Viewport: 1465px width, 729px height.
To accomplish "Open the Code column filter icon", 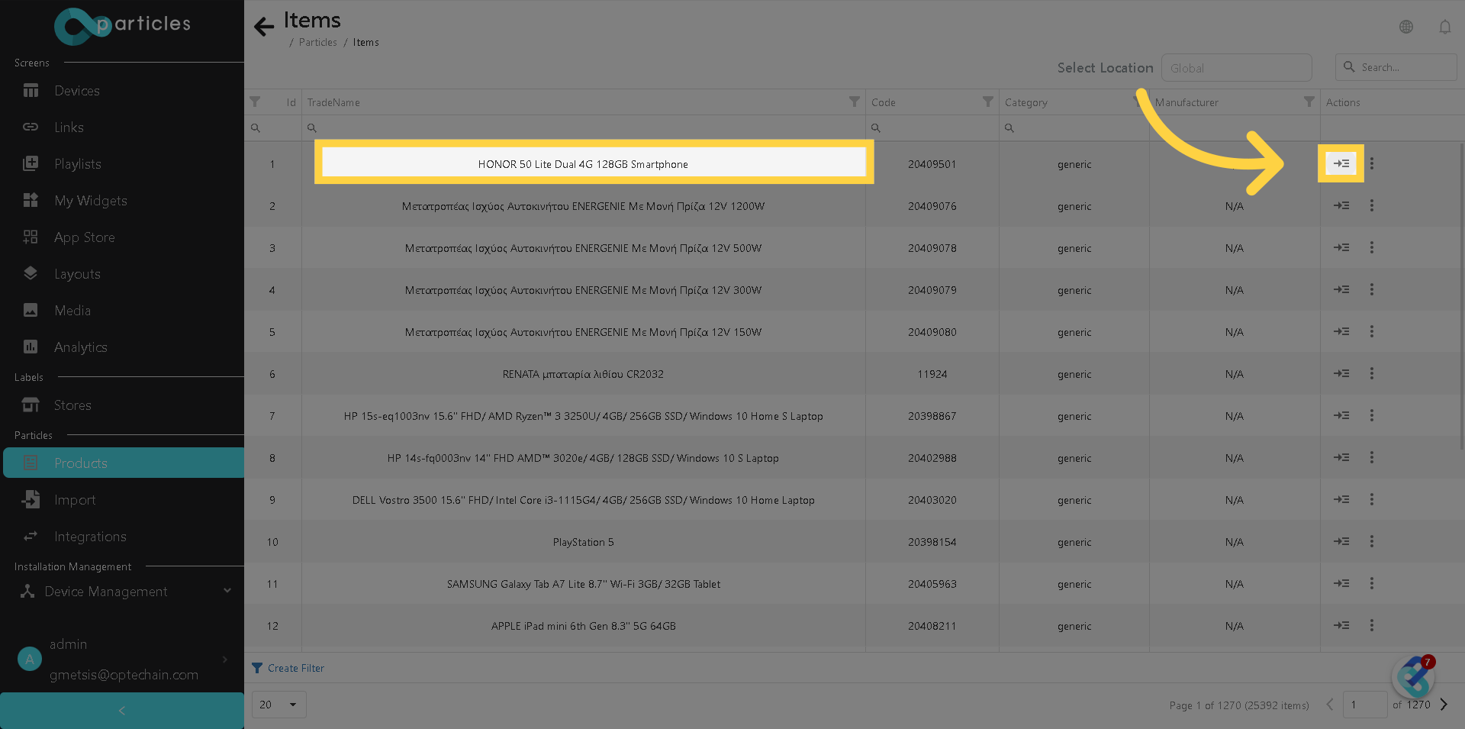I will 988,102.
